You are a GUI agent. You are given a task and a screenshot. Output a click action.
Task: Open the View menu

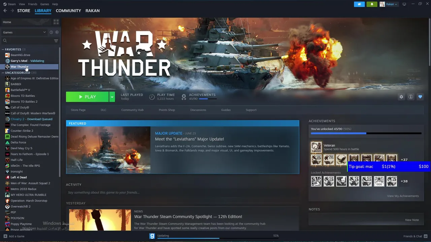coord(22,4)
